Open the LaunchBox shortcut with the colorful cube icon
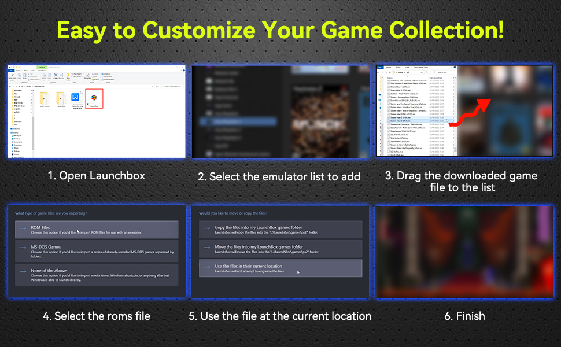 (x=94, y=99)
